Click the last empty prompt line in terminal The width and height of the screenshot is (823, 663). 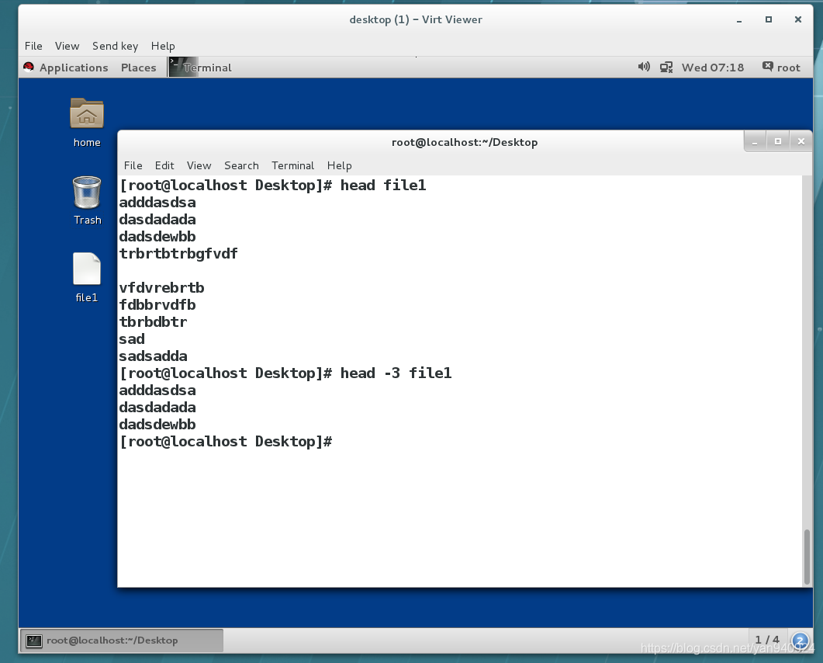226,441
